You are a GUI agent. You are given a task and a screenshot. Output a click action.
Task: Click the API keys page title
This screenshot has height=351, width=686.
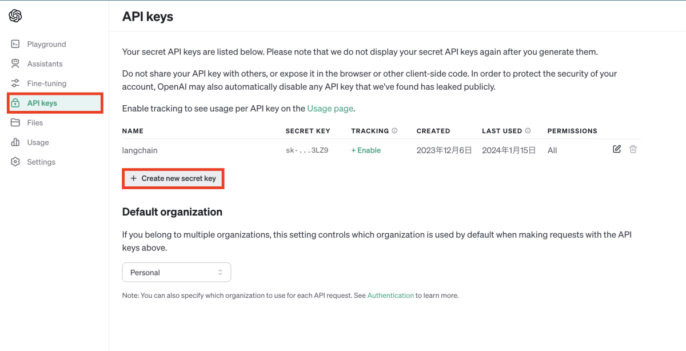[147, 17]
